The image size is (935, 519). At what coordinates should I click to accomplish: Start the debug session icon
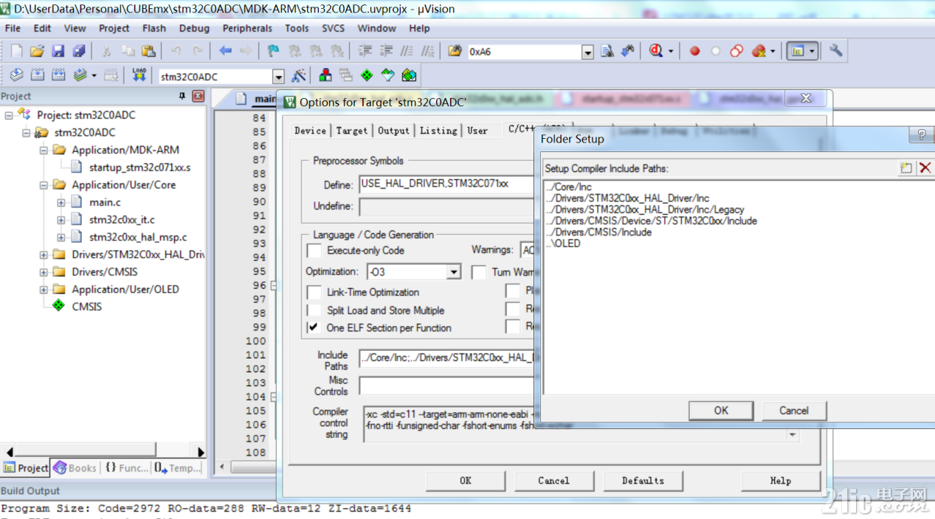655,51
